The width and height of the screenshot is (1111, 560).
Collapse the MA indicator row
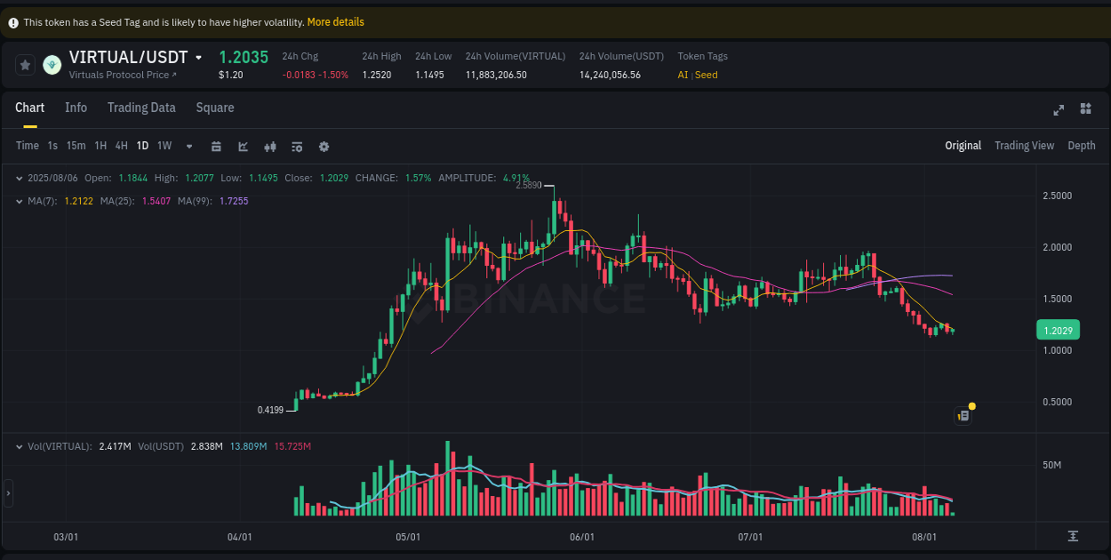[20, 201]
